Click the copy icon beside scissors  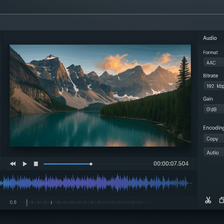coord(221,200)
